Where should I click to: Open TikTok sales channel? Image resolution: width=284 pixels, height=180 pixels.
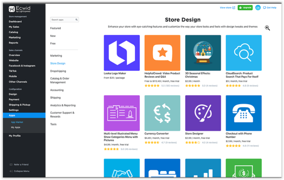pos(12,71)
